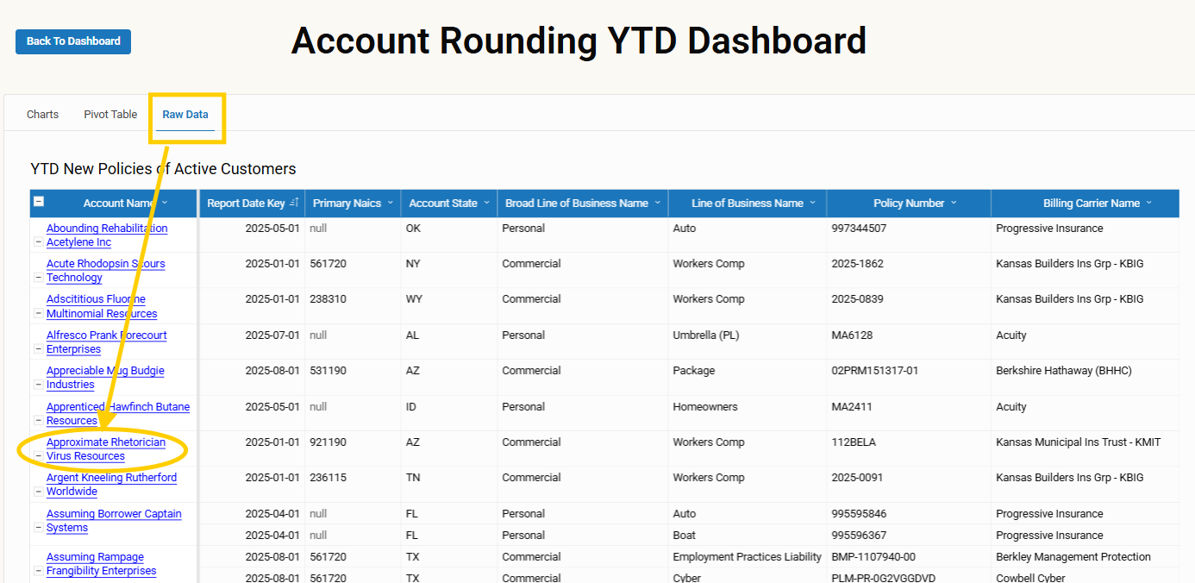This screenshot has width=1195, height=583.
Task: Open Alfresco Prank Forecourt Enterprises link
Action: coord(107,342)
